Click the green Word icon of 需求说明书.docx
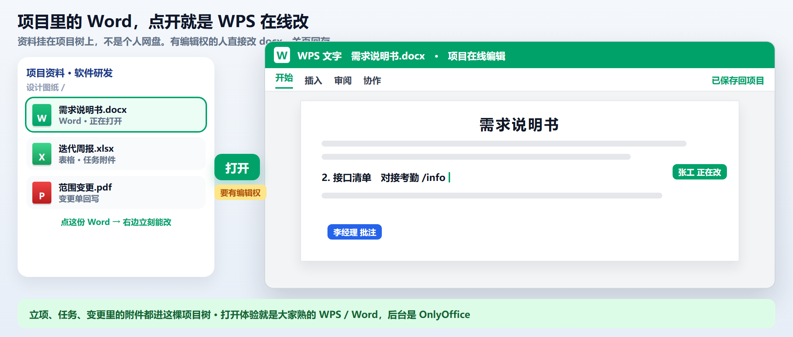793x337 pixels. 42,115
